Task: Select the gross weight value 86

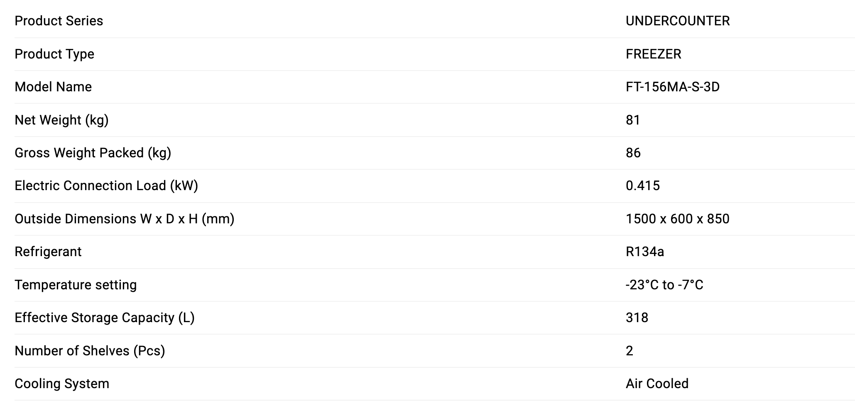Action: pos(633,153)
